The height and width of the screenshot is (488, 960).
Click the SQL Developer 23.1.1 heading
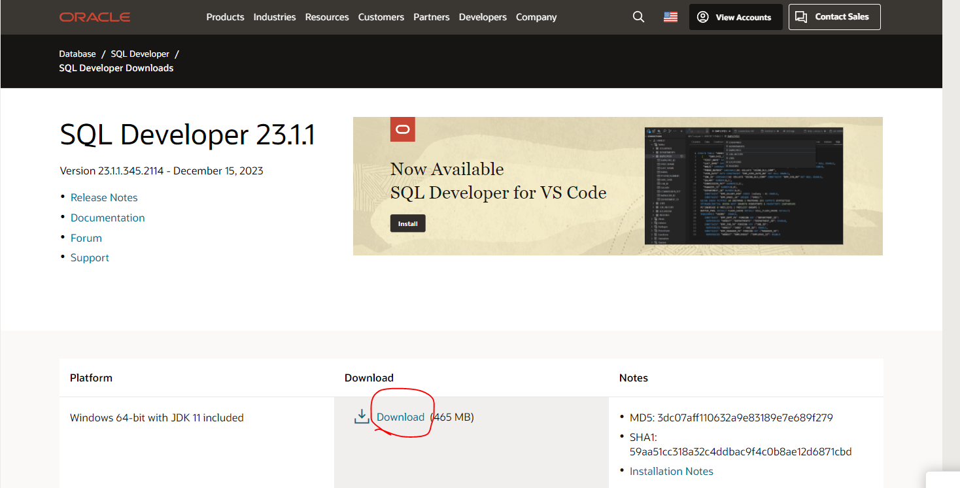(x=188, y=135)
